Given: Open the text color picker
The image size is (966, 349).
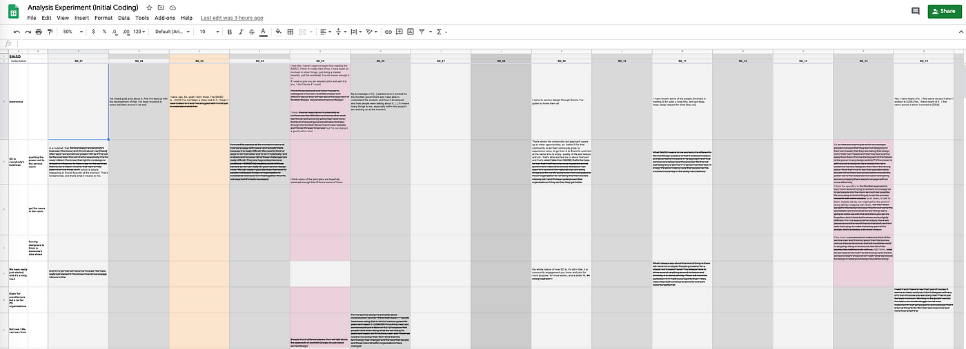Looking at the screenshot, I should click(x=263, y=32).
